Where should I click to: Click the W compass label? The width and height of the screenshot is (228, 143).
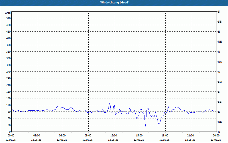219,72
